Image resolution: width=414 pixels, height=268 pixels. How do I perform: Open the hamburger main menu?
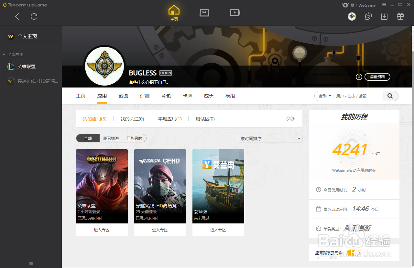point(384,5)
